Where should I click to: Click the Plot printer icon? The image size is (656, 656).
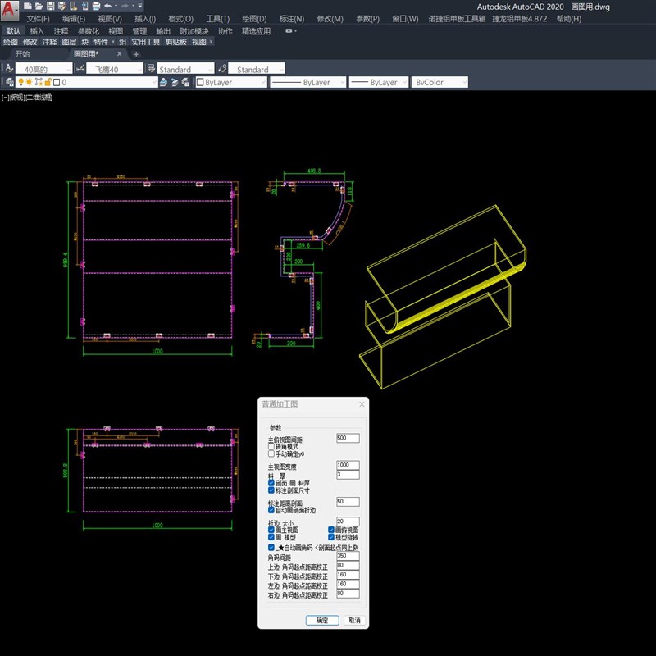pos(96,7)
